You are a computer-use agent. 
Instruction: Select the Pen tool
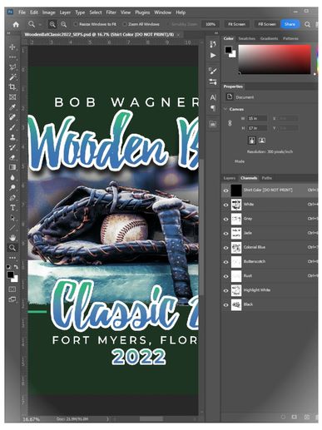tap(12, 197)
